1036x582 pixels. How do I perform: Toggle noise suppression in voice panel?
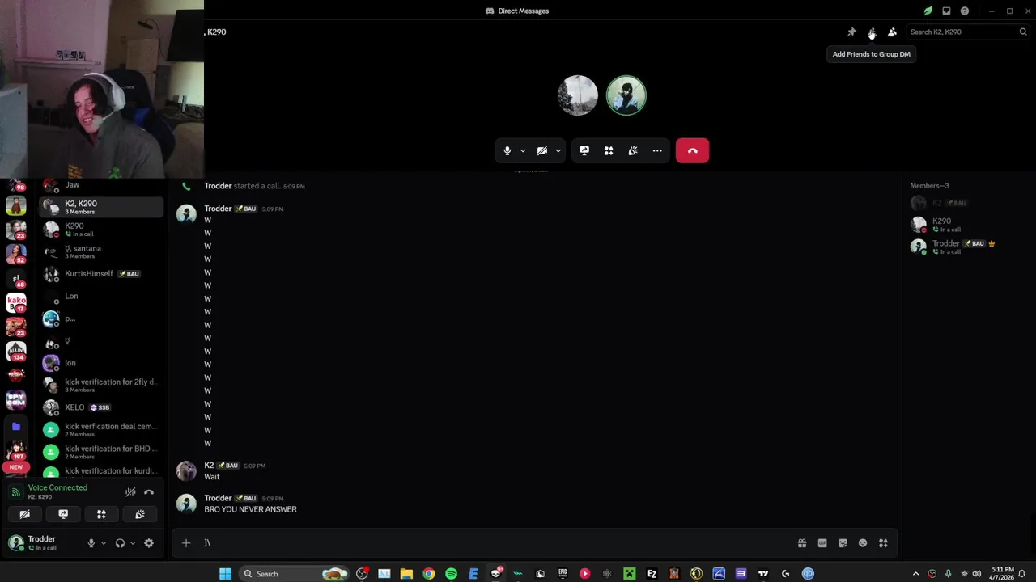point(130,491)
